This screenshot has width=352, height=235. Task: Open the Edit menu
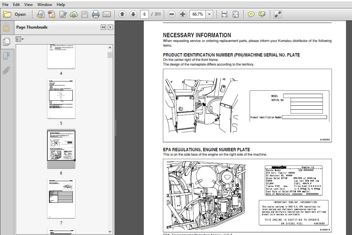pos(16,4)
